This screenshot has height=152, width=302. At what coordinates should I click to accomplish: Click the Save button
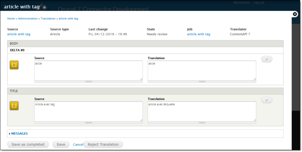point(61,145)
